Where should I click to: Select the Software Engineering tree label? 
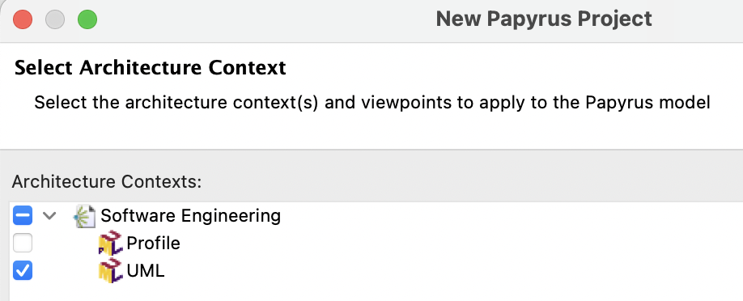(x=190, y=216)
